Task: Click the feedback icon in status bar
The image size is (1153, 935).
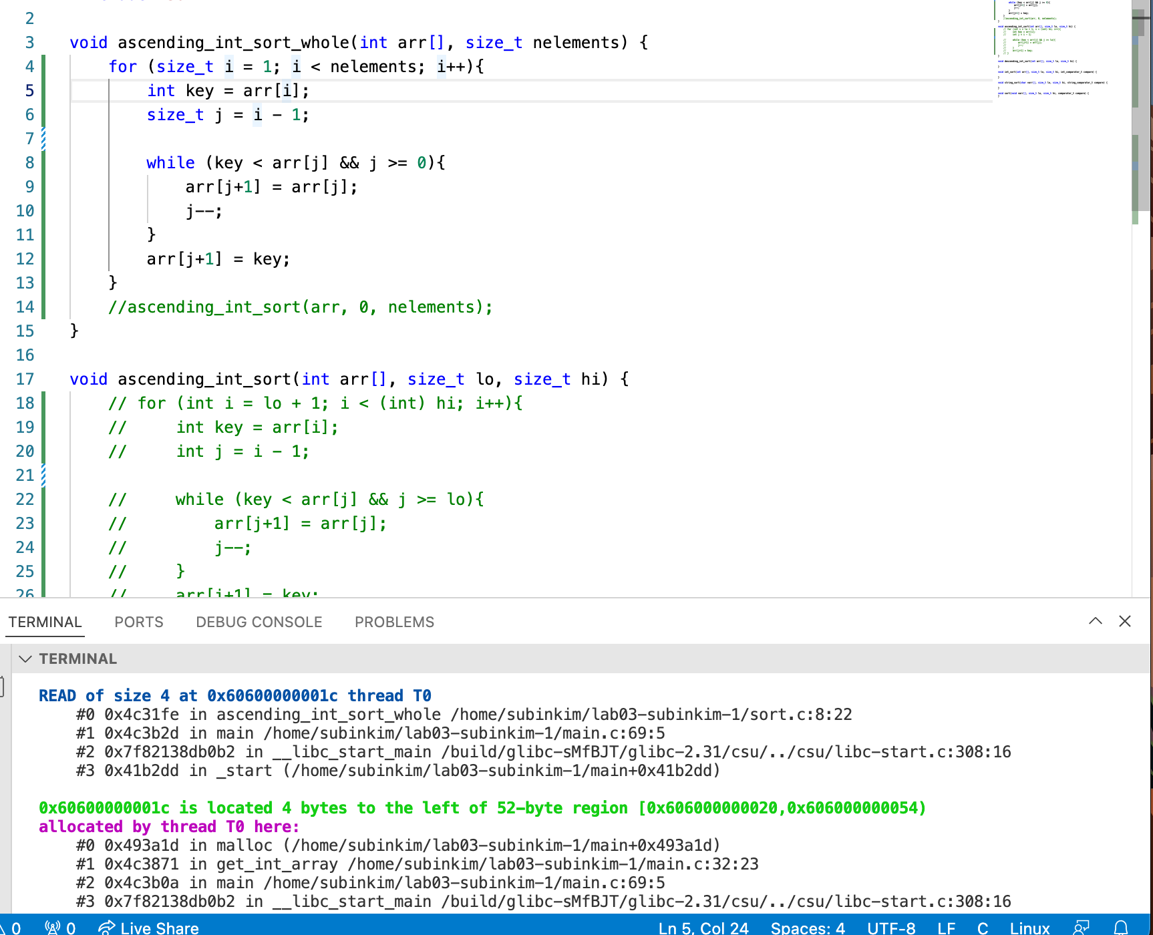Action: click(x=1081, y=928)
